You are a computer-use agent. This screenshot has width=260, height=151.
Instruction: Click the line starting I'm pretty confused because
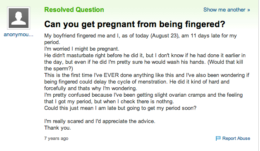pyautogui.click(x=143, y=95)
